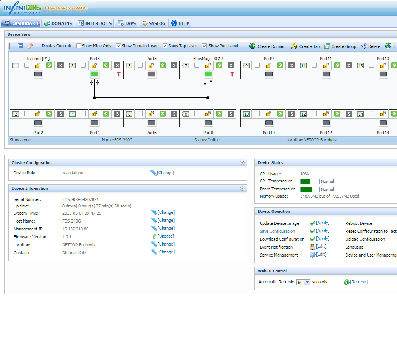Click the lock icon on port 1
Image resolution: width=397 pixels, height=340 pixels.
38,65
